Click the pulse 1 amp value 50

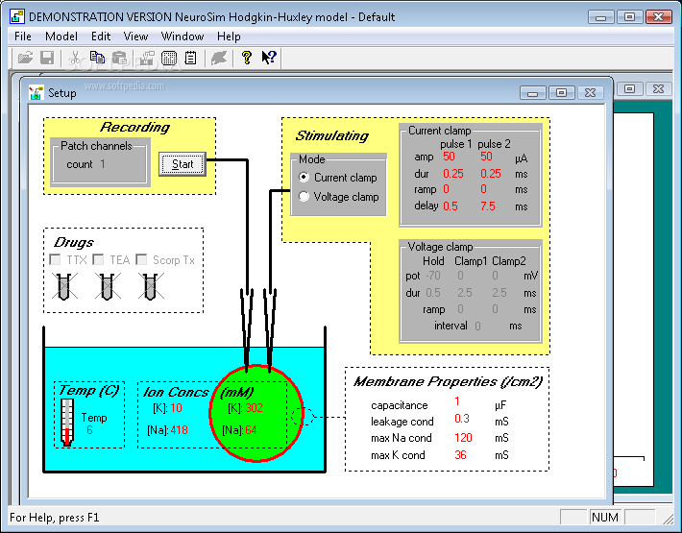(x=449, y=157)
